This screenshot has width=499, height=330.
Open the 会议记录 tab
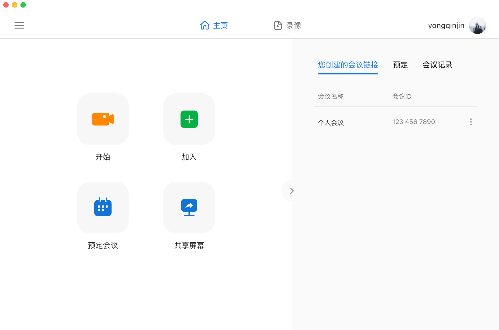pos(437,65)
